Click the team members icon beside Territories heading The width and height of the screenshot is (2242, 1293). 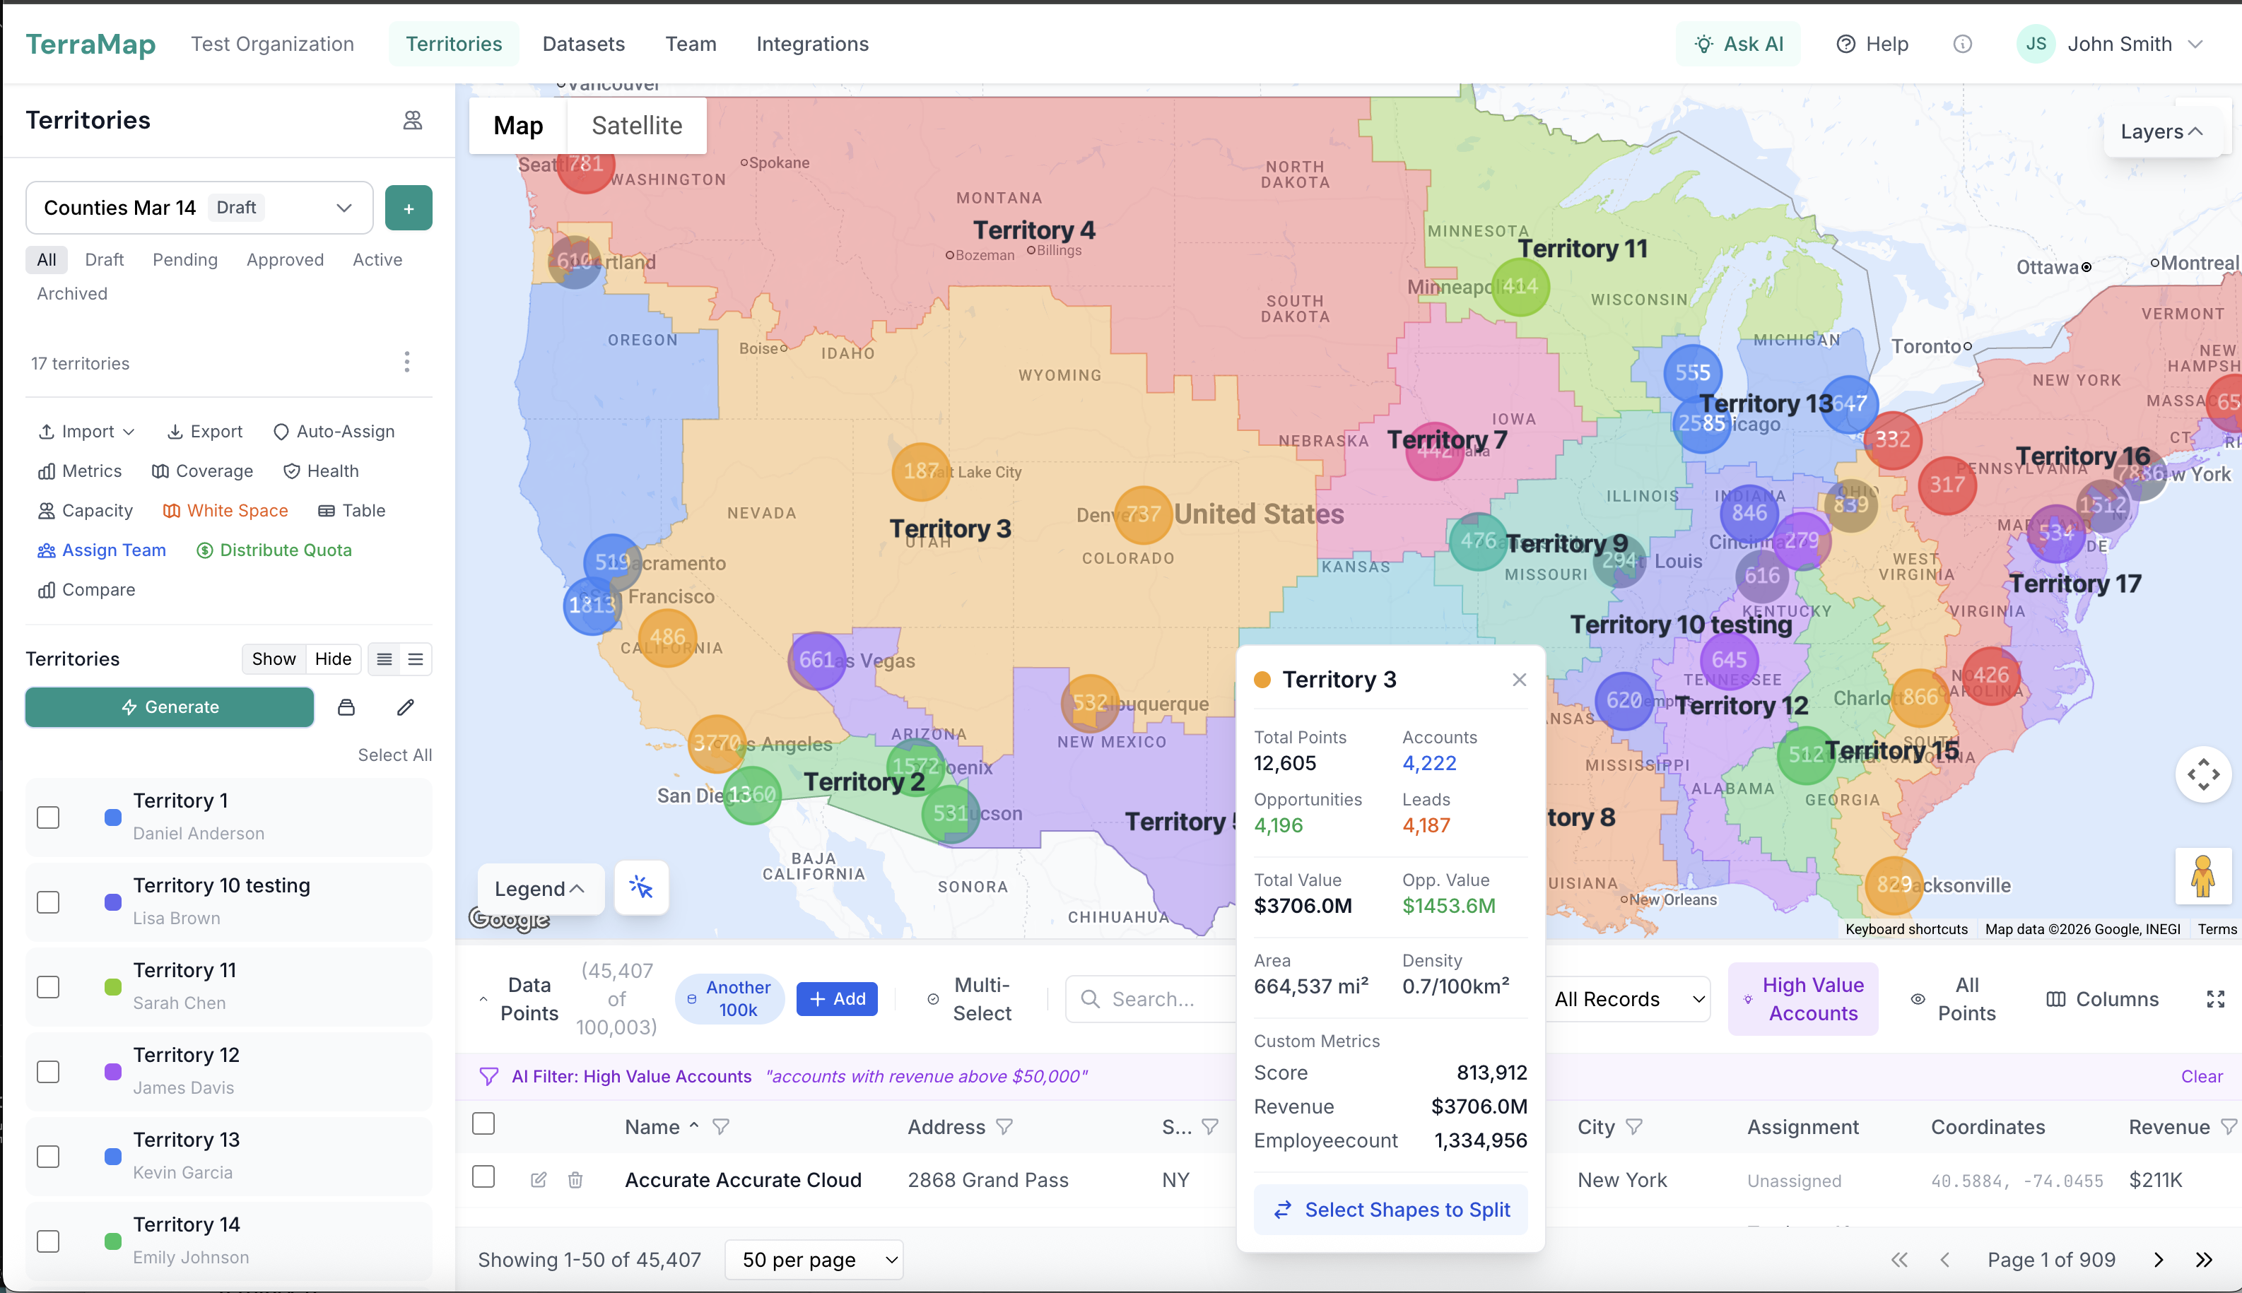click(412, 120)
